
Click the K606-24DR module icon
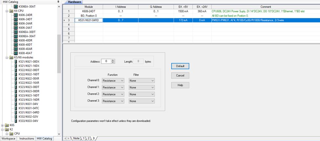pos(15,15)
